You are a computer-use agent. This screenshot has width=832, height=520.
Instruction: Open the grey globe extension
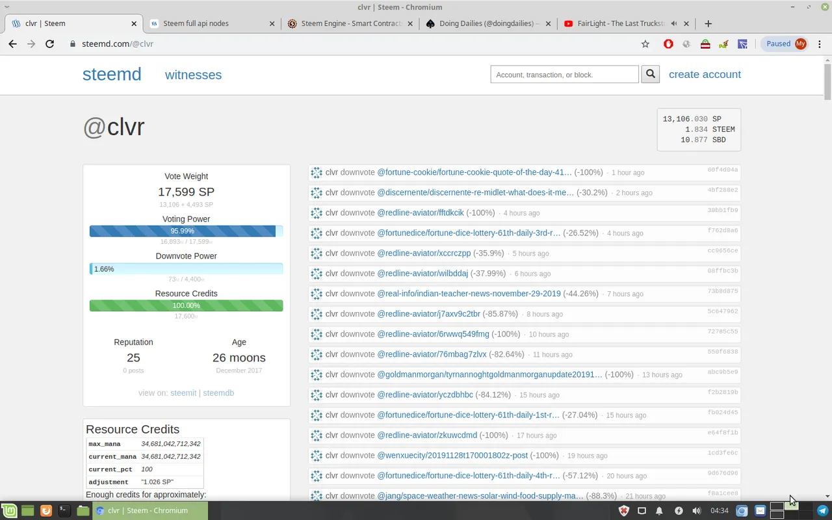[686, 44]
